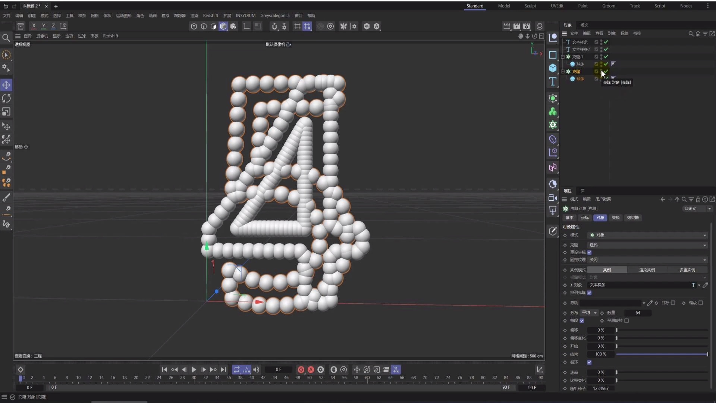Activate the Scale tool

coord(6,112)
